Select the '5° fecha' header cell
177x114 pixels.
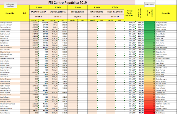coord(115,7)
